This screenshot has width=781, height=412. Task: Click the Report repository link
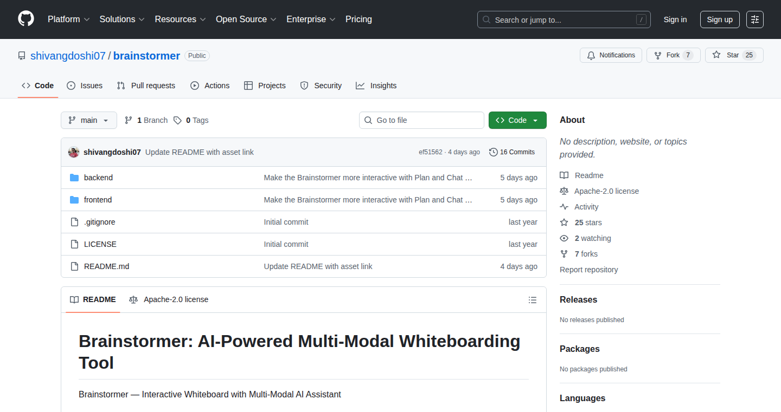click(x=588, y=270)
